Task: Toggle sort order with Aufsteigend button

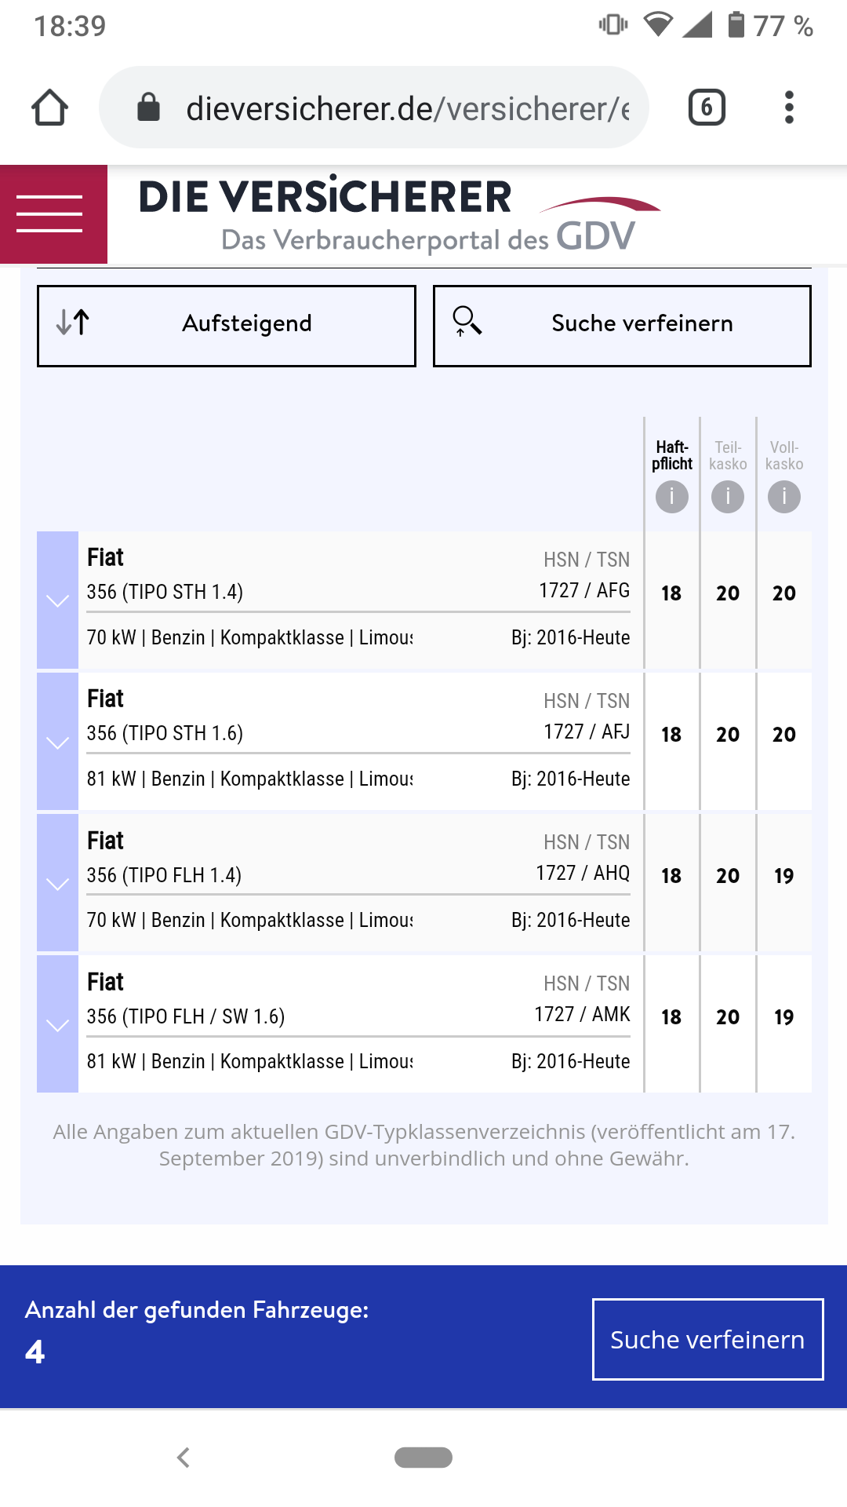Action: coord(227,326)
